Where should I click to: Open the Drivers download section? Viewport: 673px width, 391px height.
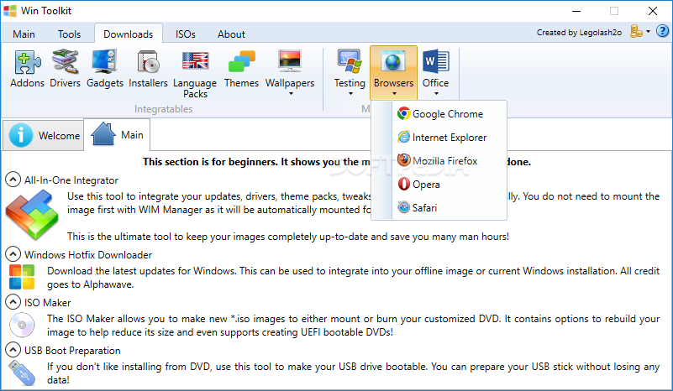click(x=65, y=69)
